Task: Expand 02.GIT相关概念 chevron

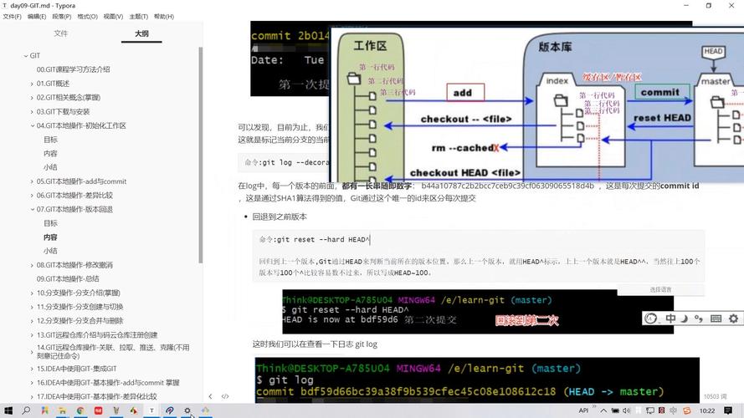Action: click(33, 98)
